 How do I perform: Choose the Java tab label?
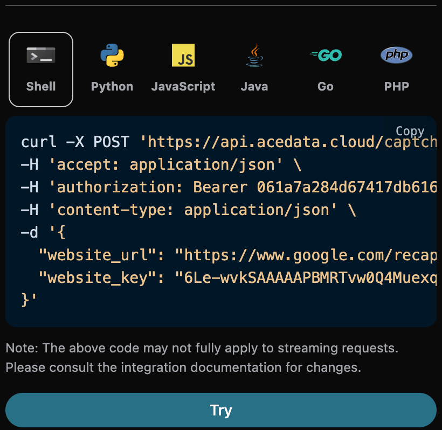tap(254, 86)
